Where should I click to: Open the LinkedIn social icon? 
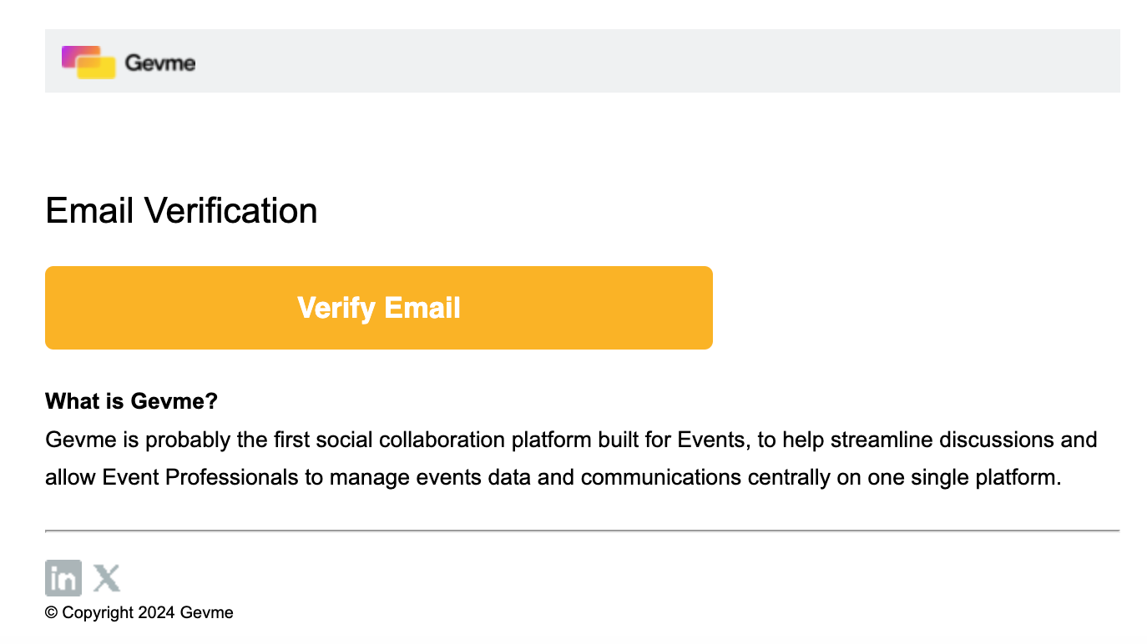(x=63, y=577)
